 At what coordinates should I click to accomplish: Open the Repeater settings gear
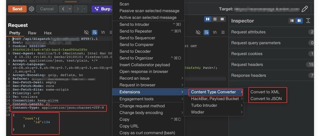32,9
